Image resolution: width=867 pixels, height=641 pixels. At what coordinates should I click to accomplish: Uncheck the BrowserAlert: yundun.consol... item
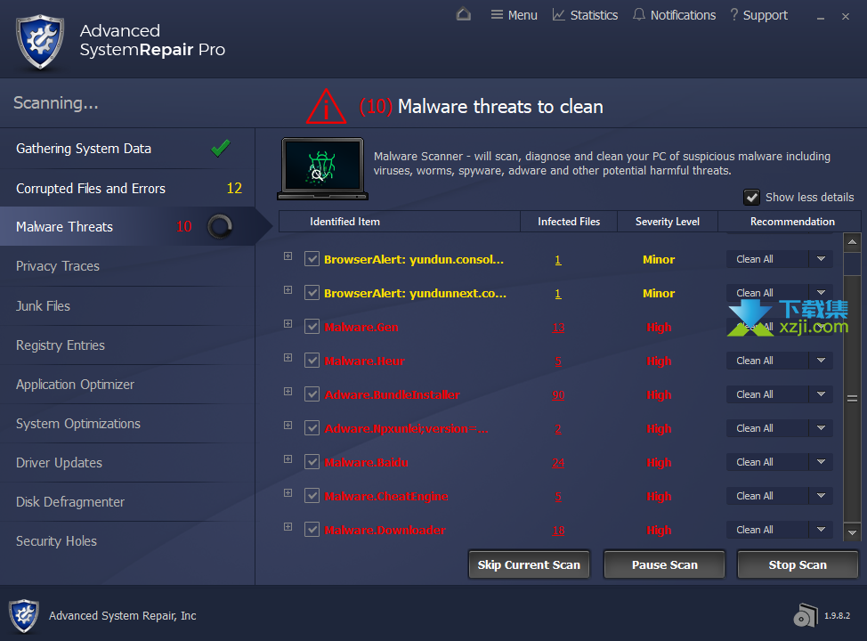coord(312,259)
